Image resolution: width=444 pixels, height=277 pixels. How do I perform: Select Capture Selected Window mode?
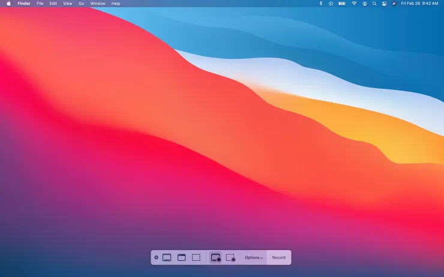pyautogui.click(x=181, y=258)
